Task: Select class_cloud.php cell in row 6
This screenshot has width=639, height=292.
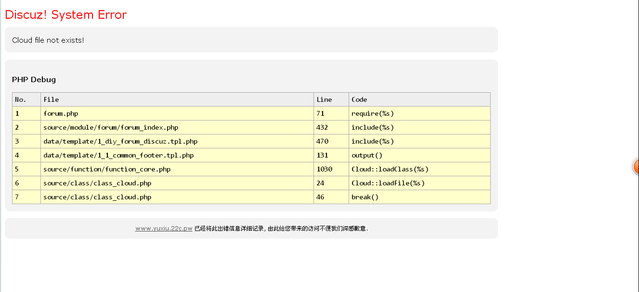Action: tap(177, 183)
